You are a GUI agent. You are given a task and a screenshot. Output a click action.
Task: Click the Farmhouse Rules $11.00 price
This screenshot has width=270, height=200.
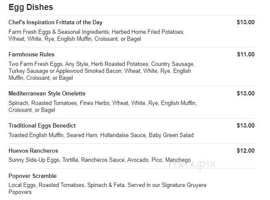coord(246,54)
